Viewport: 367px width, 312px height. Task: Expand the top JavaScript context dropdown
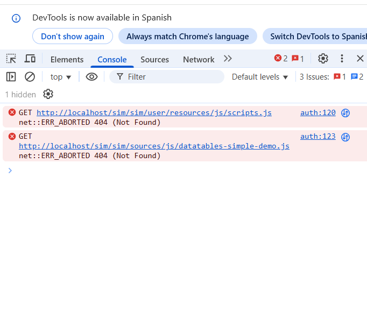[x=61, y=77]
